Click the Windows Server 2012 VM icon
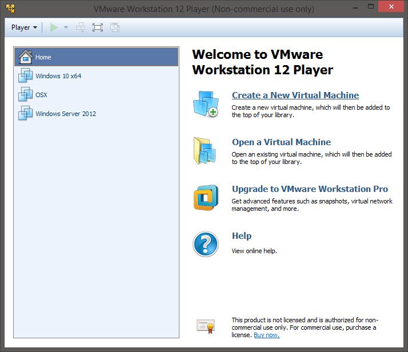Screen dimensions: 408x352 26,113
